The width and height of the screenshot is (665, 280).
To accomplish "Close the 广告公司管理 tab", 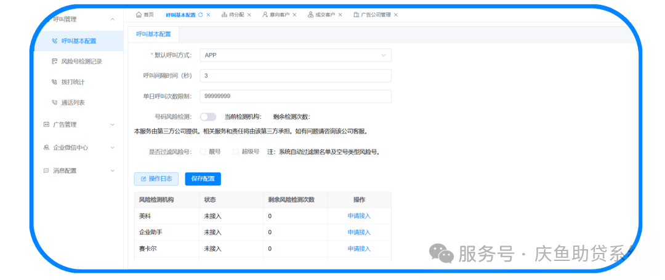I will pos(396,14).
